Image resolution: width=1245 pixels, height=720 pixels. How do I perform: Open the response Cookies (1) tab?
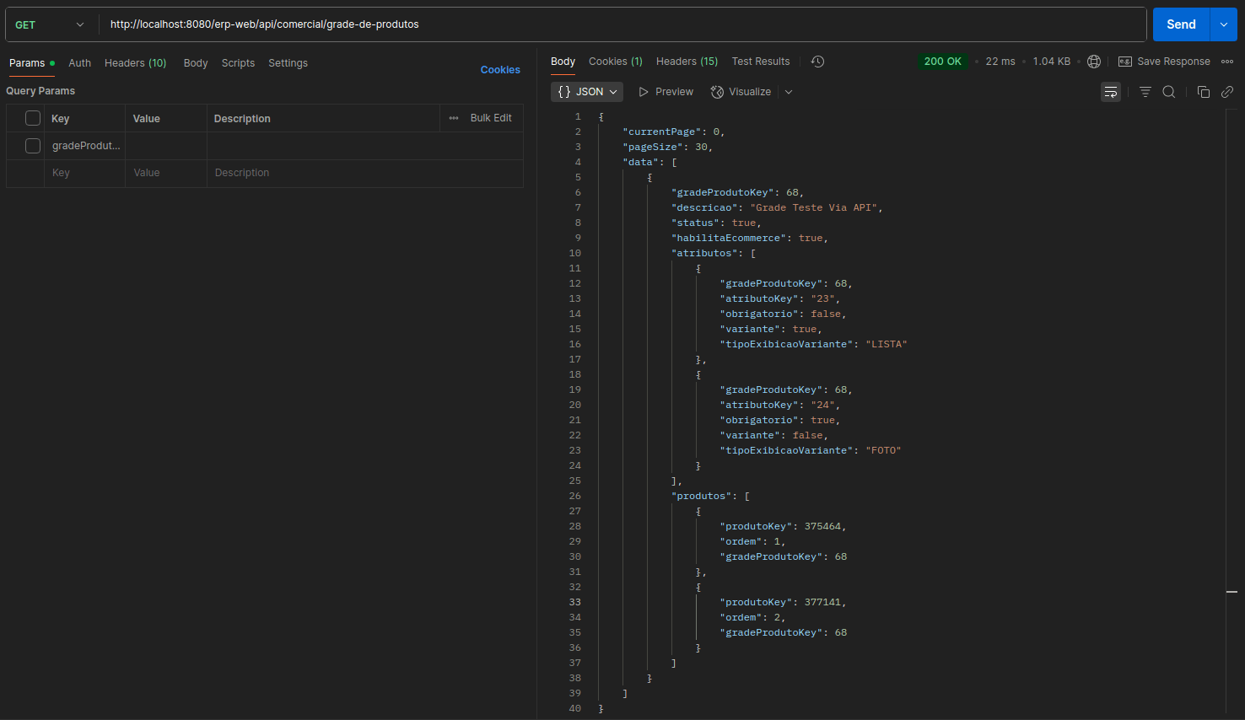coord(615,62)
